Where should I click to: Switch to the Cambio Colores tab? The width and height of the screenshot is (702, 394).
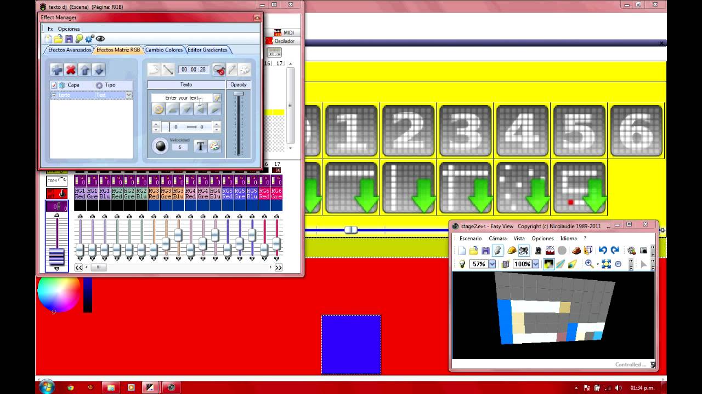[x=163, y=50]
